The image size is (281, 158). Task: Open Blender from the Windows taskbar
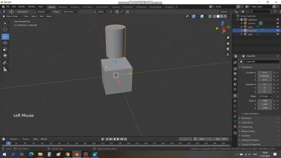click(x=76, y=154)
